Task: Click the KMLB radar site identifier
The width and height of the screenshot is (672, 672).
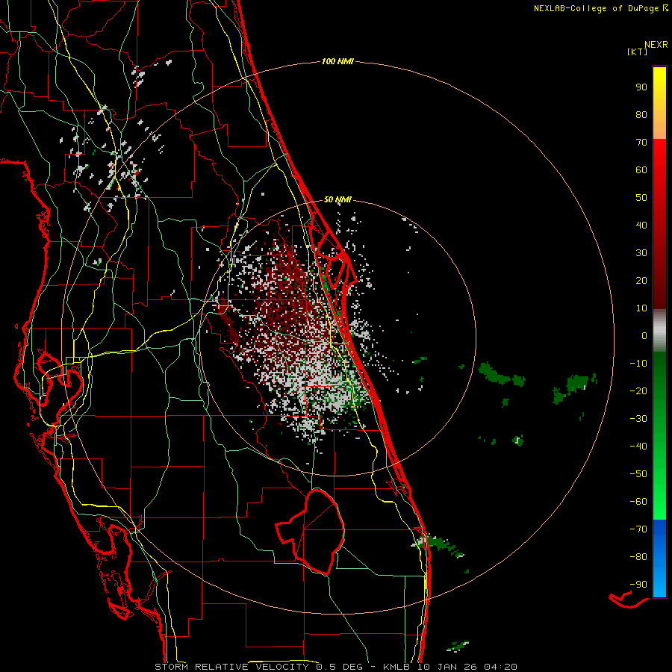Action: point(396,667)
